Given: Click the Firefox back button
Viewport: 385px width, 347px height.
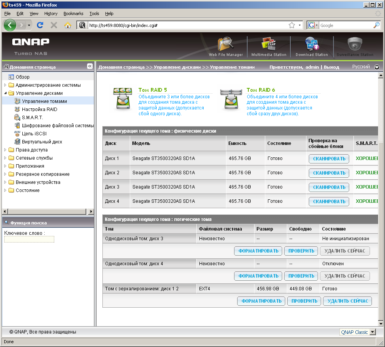Looking at the screenshot, I should tap(10, 25).
